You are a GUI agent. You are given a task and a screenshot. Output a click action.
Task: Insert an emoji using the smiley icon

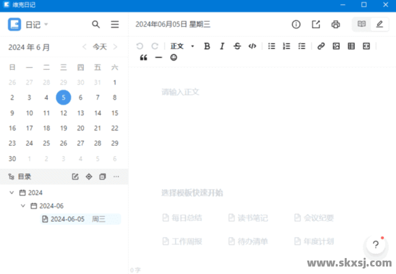point(174,57)
